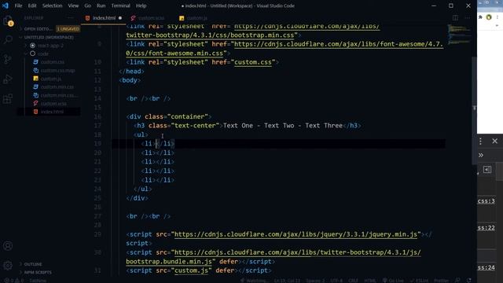Click the VS Code logo icon
Screen dimensions: 503x283
pos(6,6)
